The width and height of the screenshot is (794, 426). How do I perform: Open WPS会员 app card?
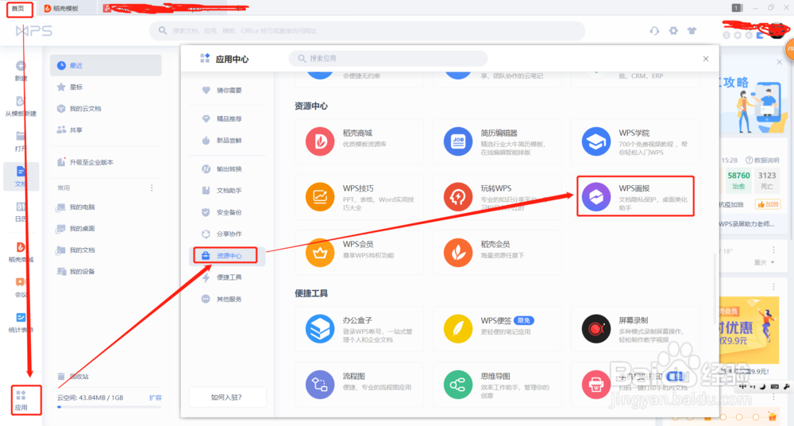pos(359,253)
